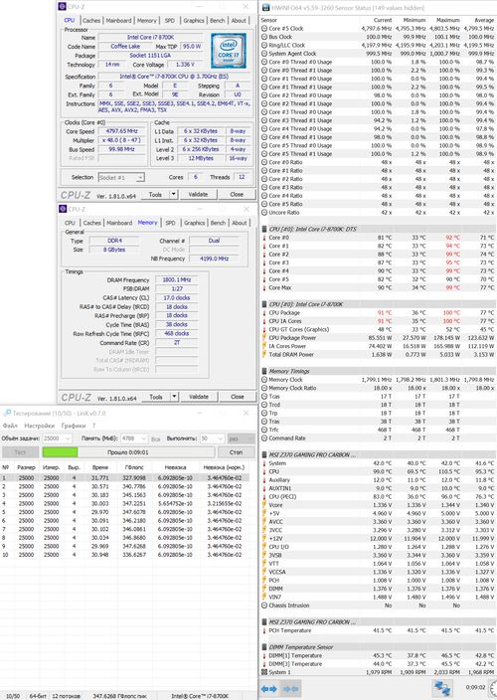Click the LinX app icon in title bar

pyautogui.click(x=7, y=413)
